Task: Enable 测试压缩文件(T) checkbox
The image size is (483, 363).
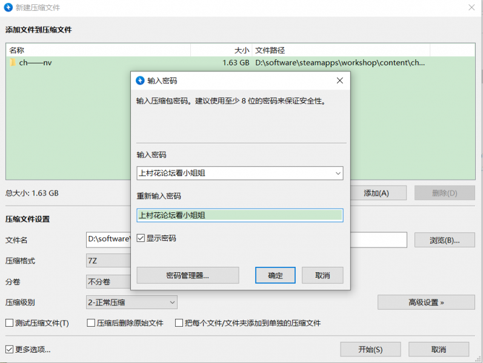Action: 10,323
